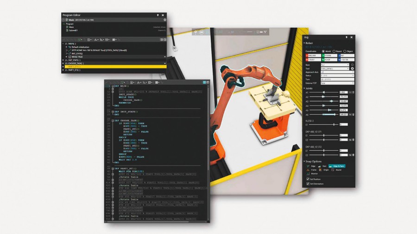Click gear icon next to Base
417x234 pixels.
coord(353,65)
